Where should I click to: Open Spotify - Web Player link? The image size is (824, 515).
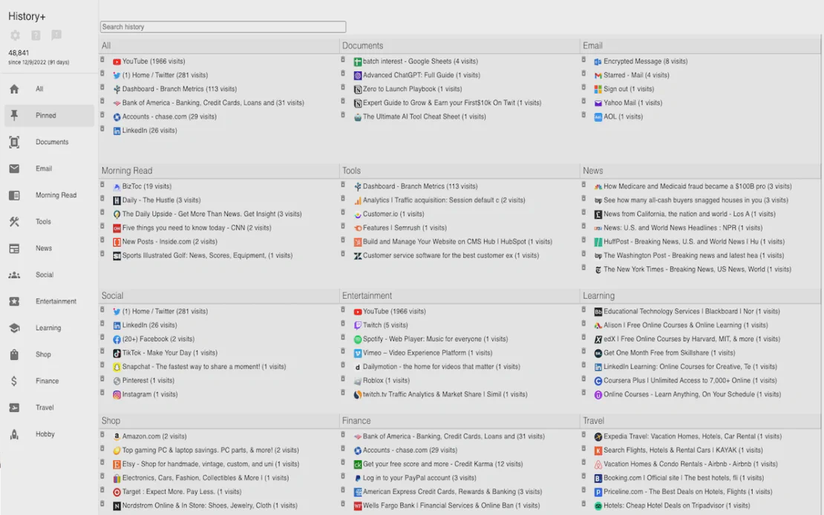(435, 339)
